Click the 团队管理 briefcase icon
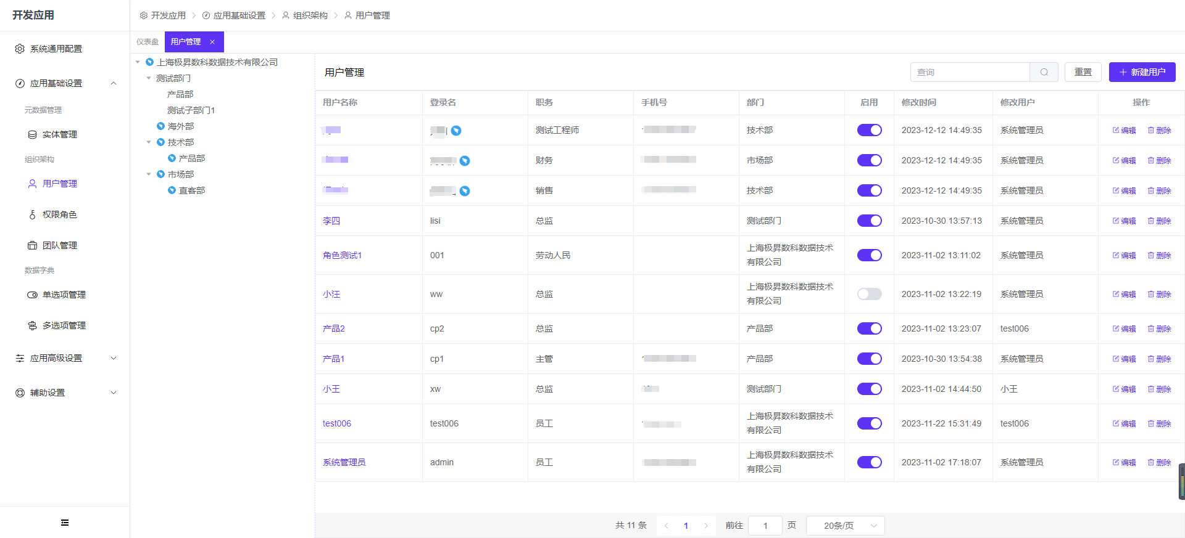Viewport: 1185px width, 538px height. 32,245
